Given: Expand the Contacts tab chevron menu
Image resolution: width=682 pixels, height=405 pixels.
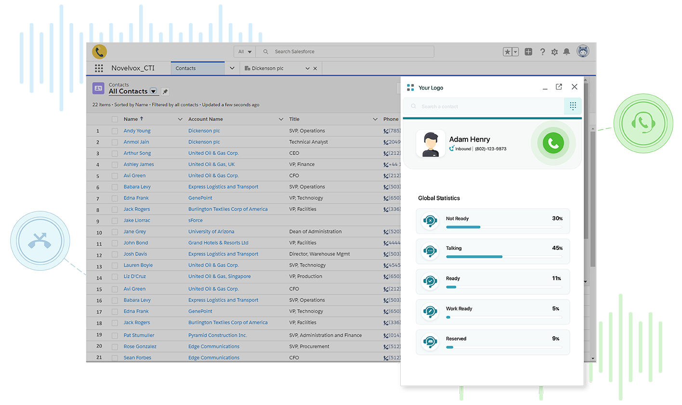Looking at the screenshot, I should coord(232,68).
